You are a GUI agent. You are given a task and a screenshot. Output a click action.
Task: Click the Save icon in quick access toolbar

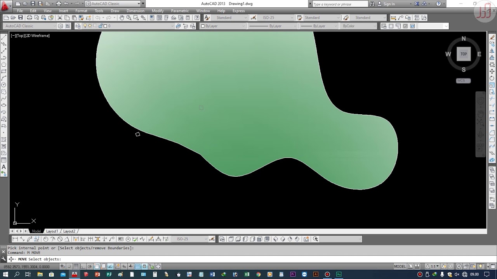pyautogui.click(x=33, y=3)
